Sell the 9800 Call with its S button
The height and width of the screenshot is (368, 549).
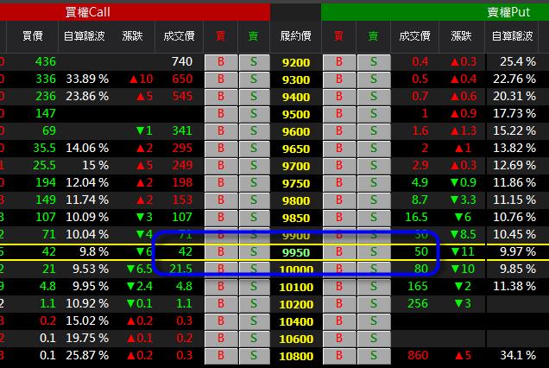tap(254, 200)
